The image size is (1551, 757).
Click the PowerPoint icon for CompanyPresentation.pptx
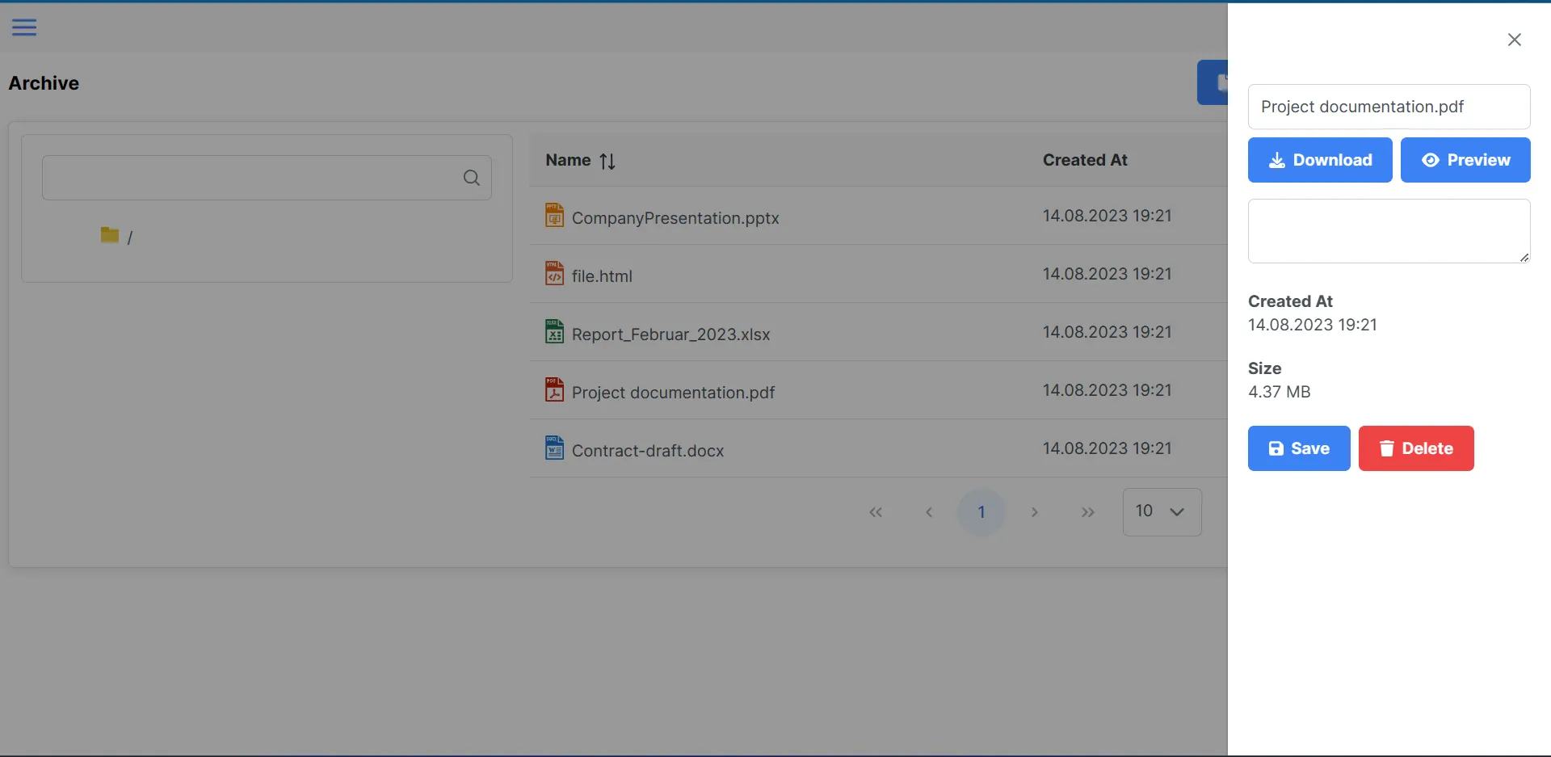554,216
